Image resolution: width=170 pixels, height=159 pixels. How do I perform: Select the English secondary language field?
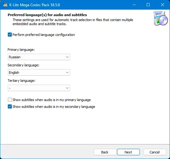click(x=39, y=73)
